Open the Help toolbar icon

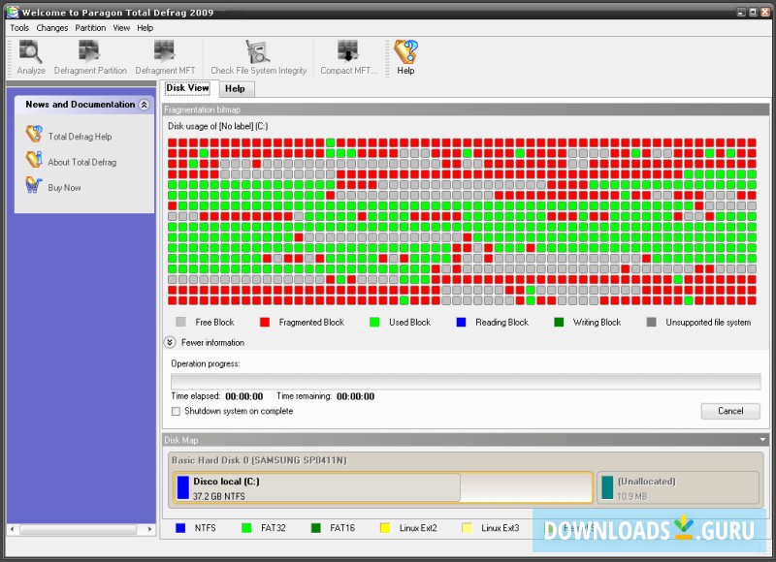coord(405,57)
